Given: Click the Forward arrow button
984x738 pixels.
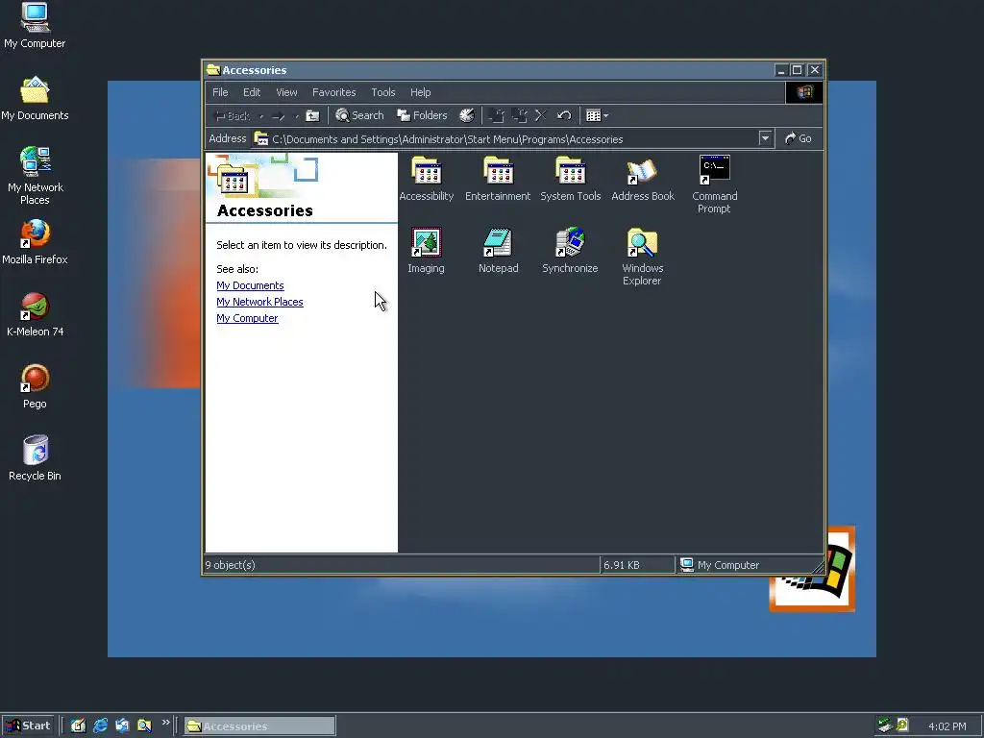Looking at the screenshot, I should (279, 116).
